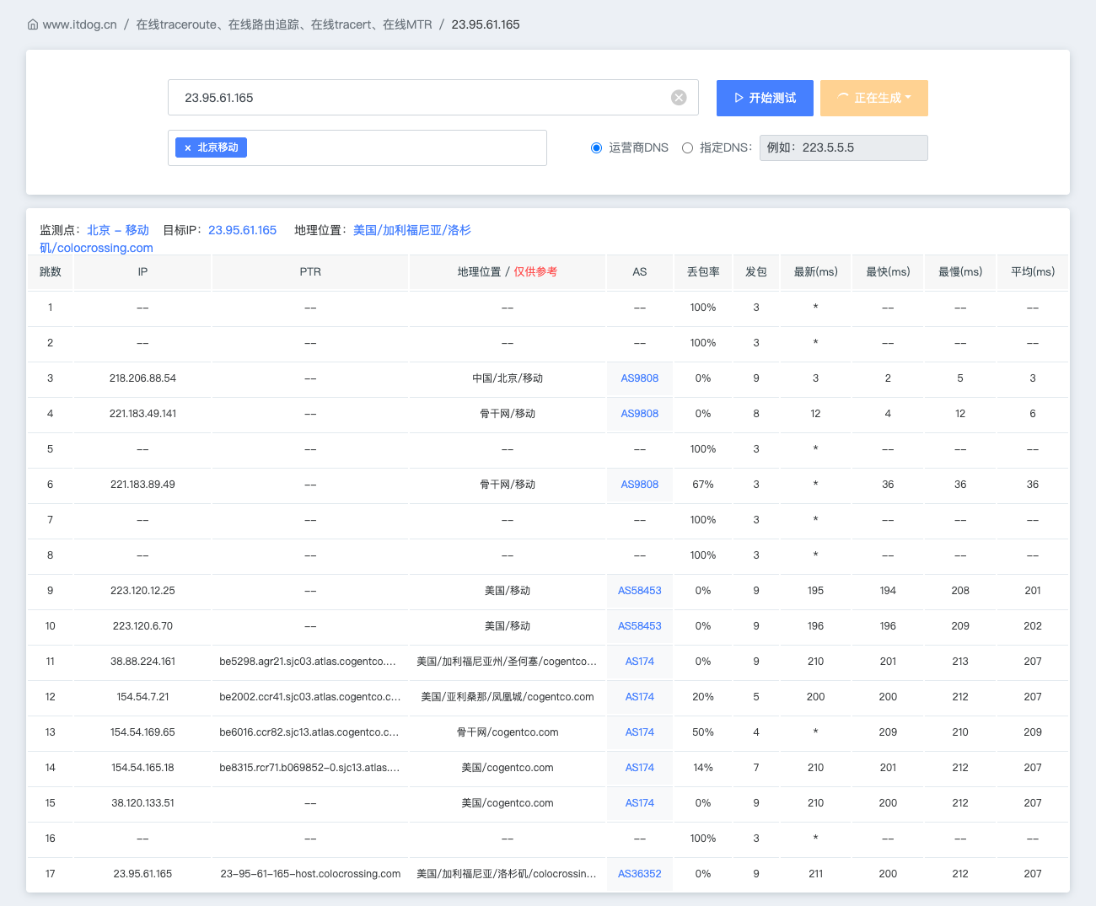Select IP cell 223.120.12.25

click(142, 591)
